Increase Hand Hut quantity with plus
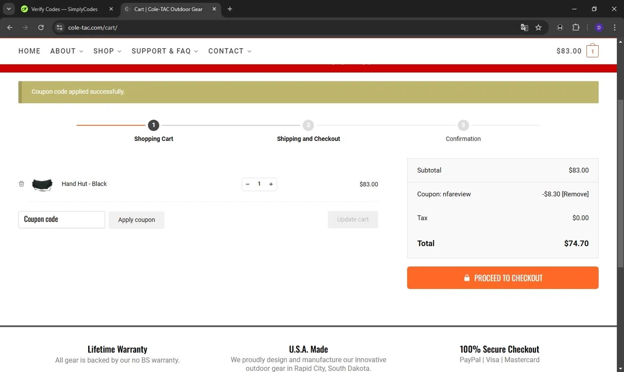The image size is (624, 372). click(271, 184)
